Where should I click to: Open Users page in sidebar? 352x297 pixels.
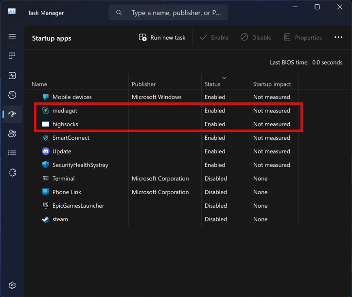tap(12, 133)
